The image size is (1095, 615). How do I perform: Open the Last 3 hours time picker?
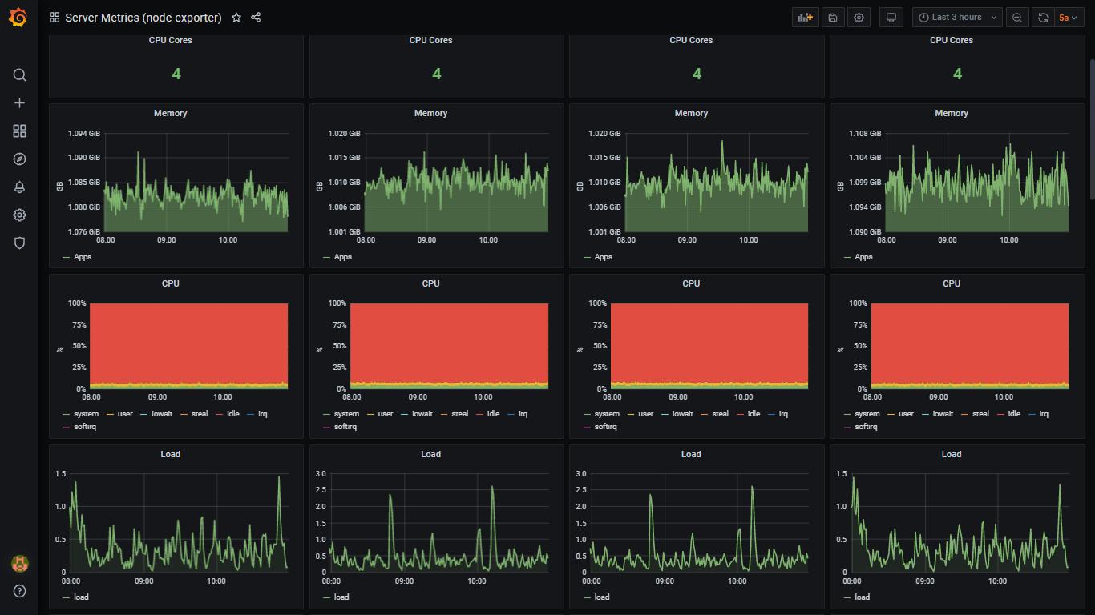[956, 17]
